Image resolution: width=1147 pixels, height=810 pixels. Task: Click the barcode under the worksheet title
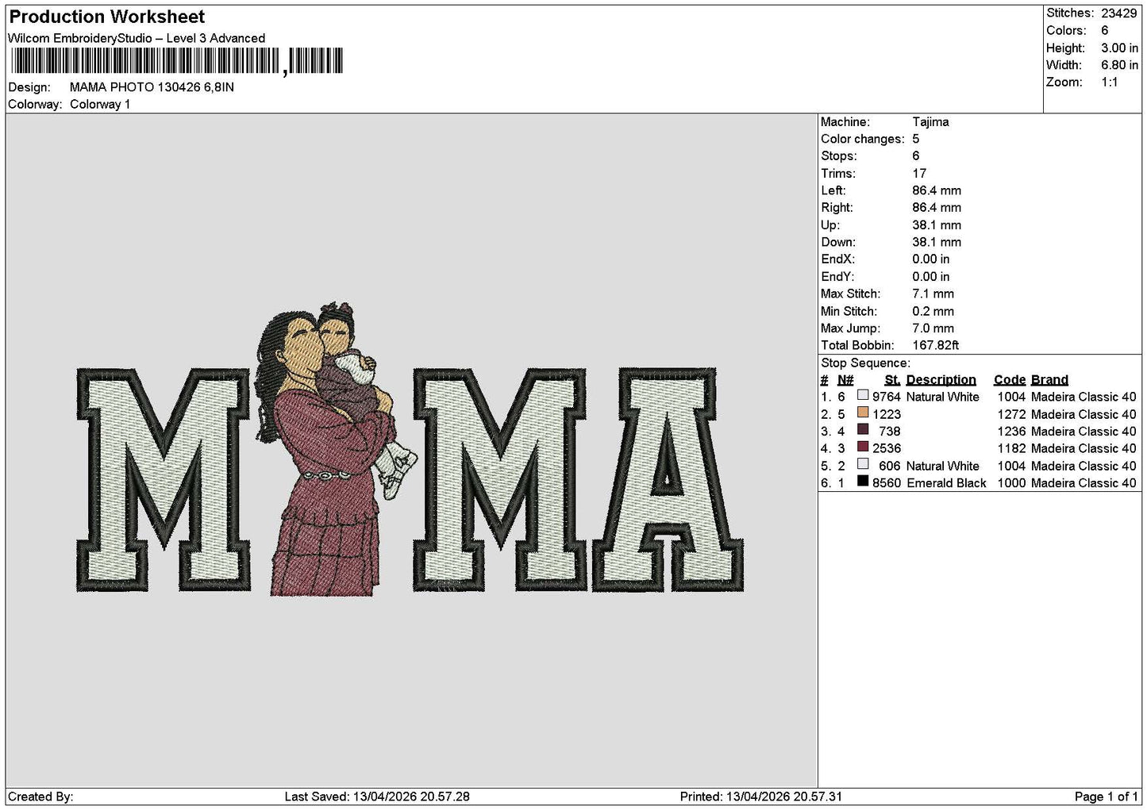[176, 61]
